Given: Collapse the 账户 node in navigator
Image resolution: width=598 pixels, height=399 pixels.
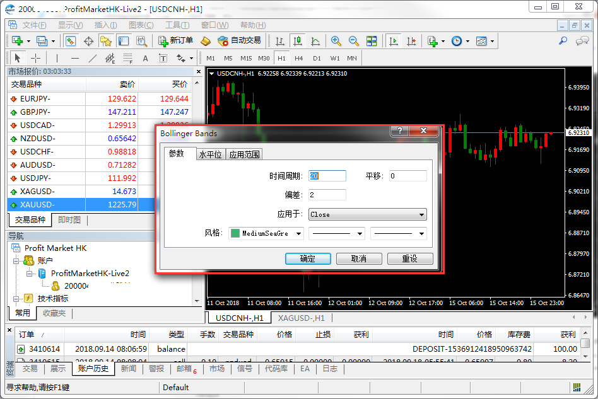Looking at the screenshot, I should [x=17, y=260].
